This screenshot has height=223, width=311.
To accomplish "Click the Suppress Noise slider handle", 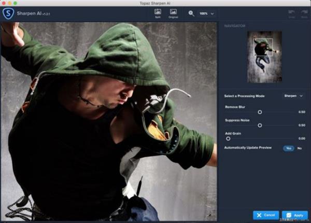I will (260, 125).
